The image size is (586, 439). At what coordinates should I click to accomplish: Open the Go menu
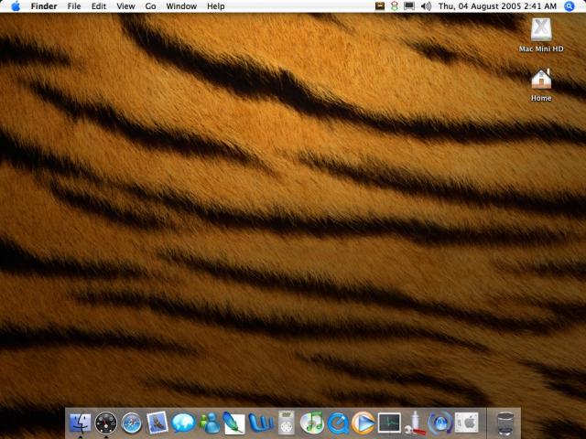point(150,6)
